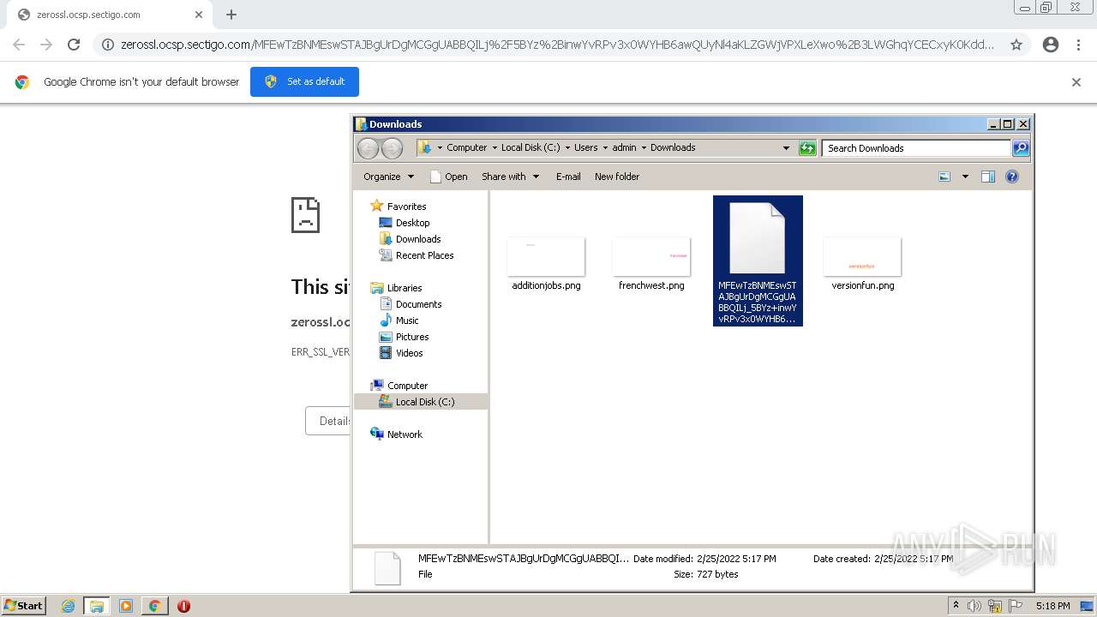The width and height of the screenshot is (1097, 617).
Task: Select Local Disk (C:) in navigation pane
Action: [x=425, y=402]
